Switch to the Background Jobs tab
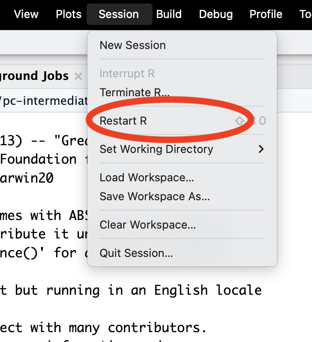 point(34,76)
